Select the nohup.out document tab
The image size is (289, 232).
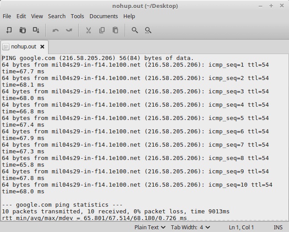coord(23,47)
